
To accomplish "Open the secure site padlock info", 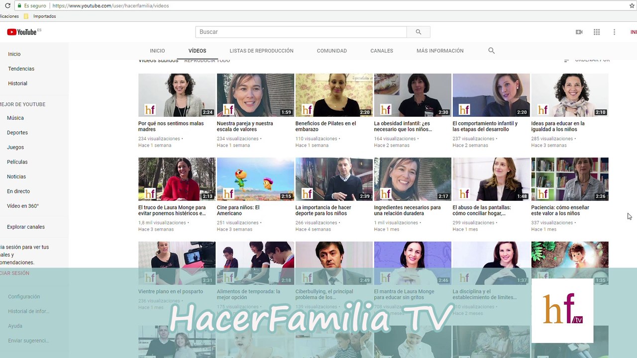I will pos(19,5).
